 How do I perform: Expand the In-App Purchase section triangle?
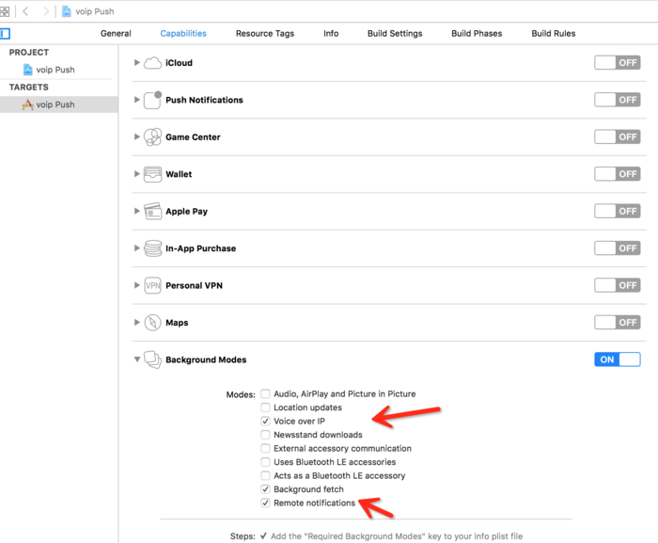pyautogui.click(x=137, y=248)
